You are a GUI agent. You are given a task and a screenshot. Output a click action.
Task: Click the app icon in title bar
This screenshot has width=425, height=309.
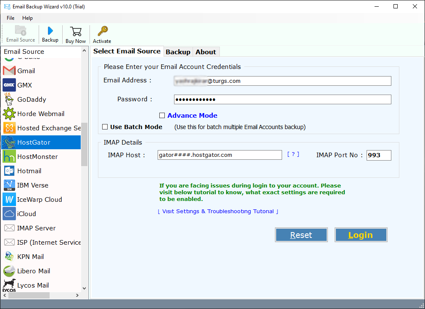point(7,6)
